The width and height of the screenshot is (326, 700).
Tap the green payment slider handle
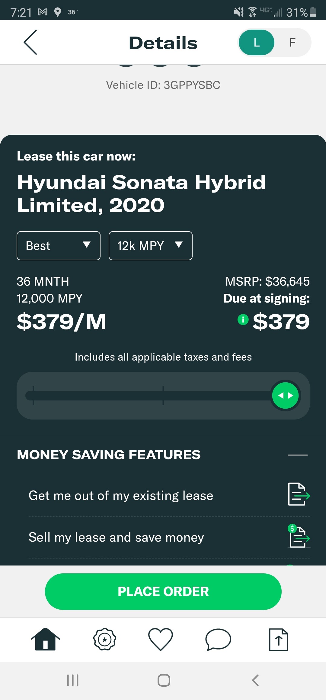pyautogui.click(x=285, y=395)
